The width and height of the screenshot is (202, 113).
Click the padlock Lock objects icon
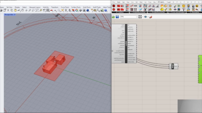69,10
